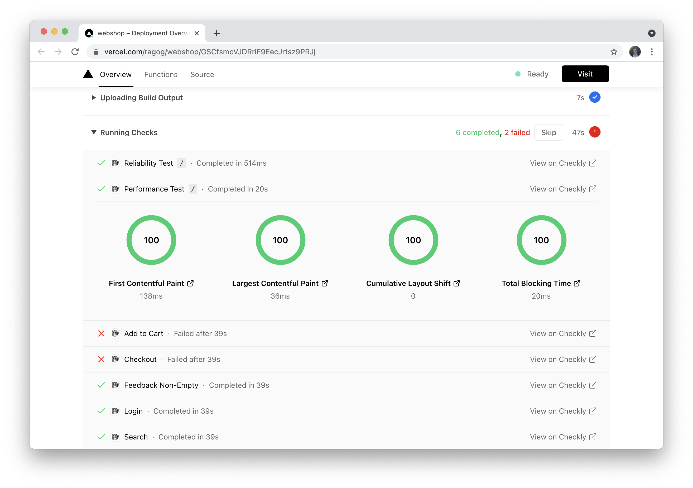
Task: Select the Functions tab
Action: (161, 74)
